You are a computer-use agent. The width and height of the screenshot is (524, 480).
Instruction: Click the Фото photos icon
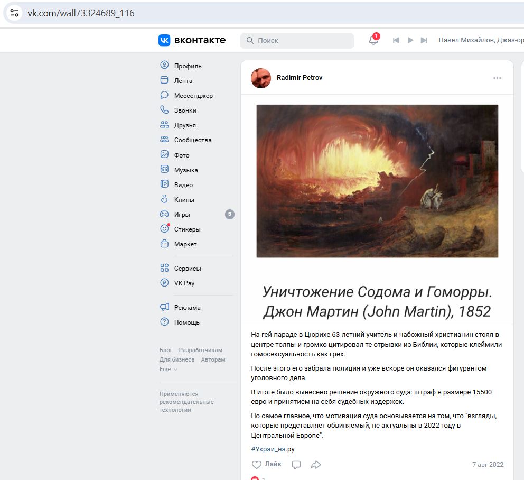[x=164, y=154]
